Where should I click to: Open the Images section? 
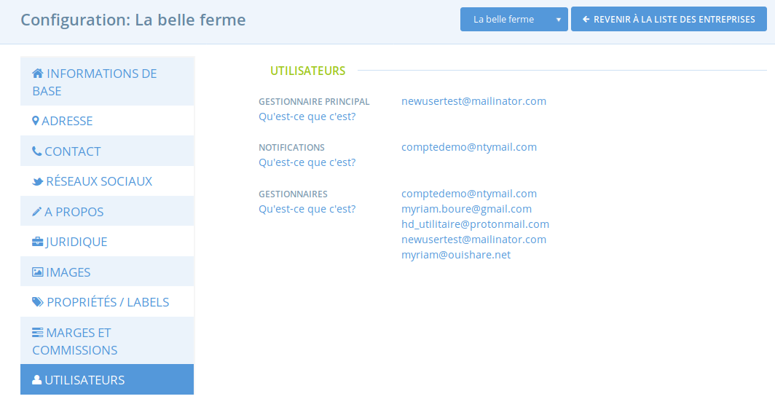coord(107,272)
